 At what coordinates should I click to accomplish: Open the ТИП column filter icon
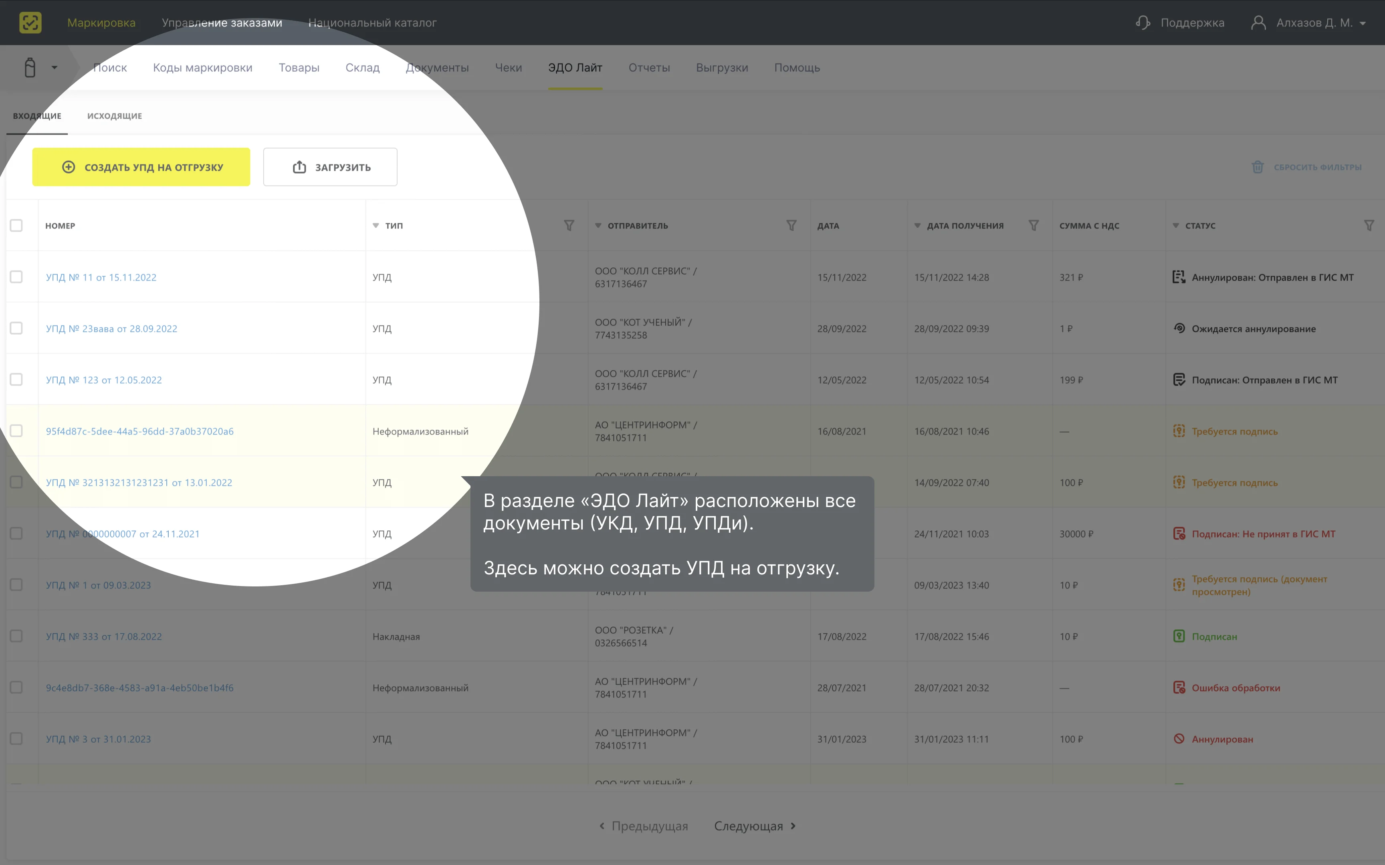[569, 225]
